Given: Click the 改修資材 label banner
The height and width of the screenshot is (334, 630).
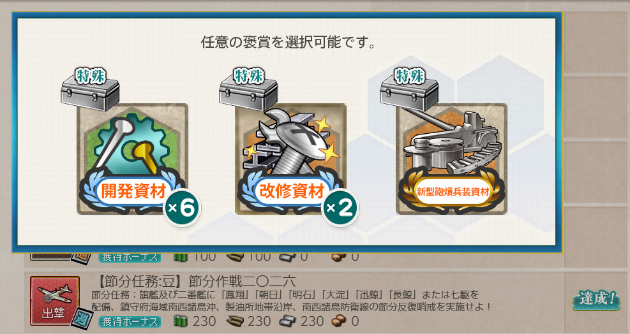Looking at the screenshot, I should [291, 191].
